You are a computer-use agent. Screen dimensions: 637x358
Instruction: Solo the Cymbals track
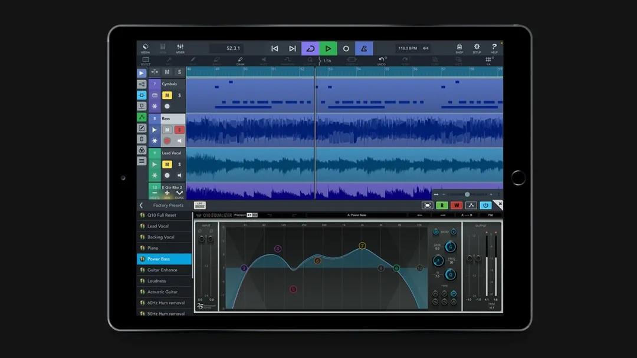(179, 95)
